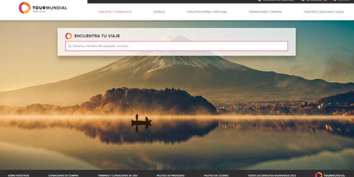
Task: Click Todos los derechos reservados 2022 text
Action: tap(272, 176)
